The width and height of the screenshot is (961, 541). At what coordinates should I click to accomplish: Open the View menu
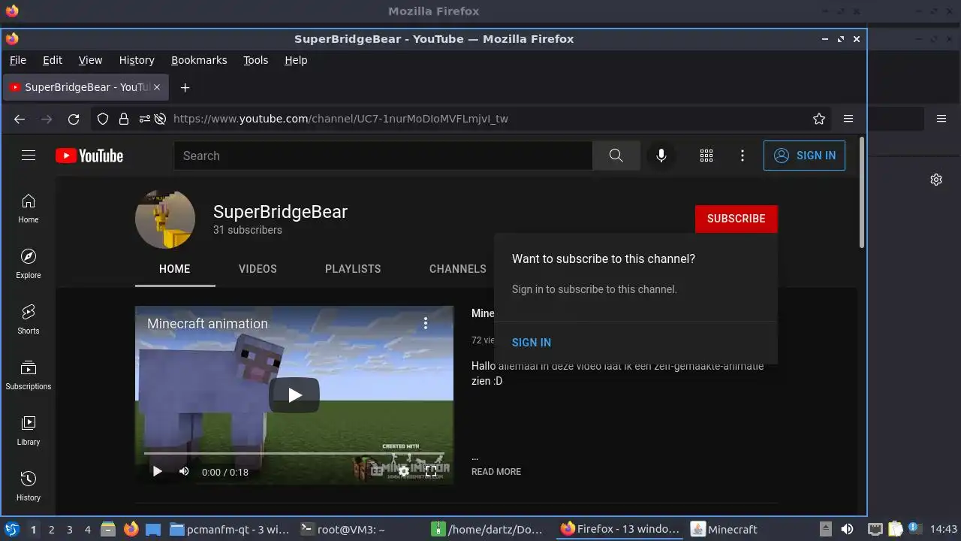click(90, 60)
